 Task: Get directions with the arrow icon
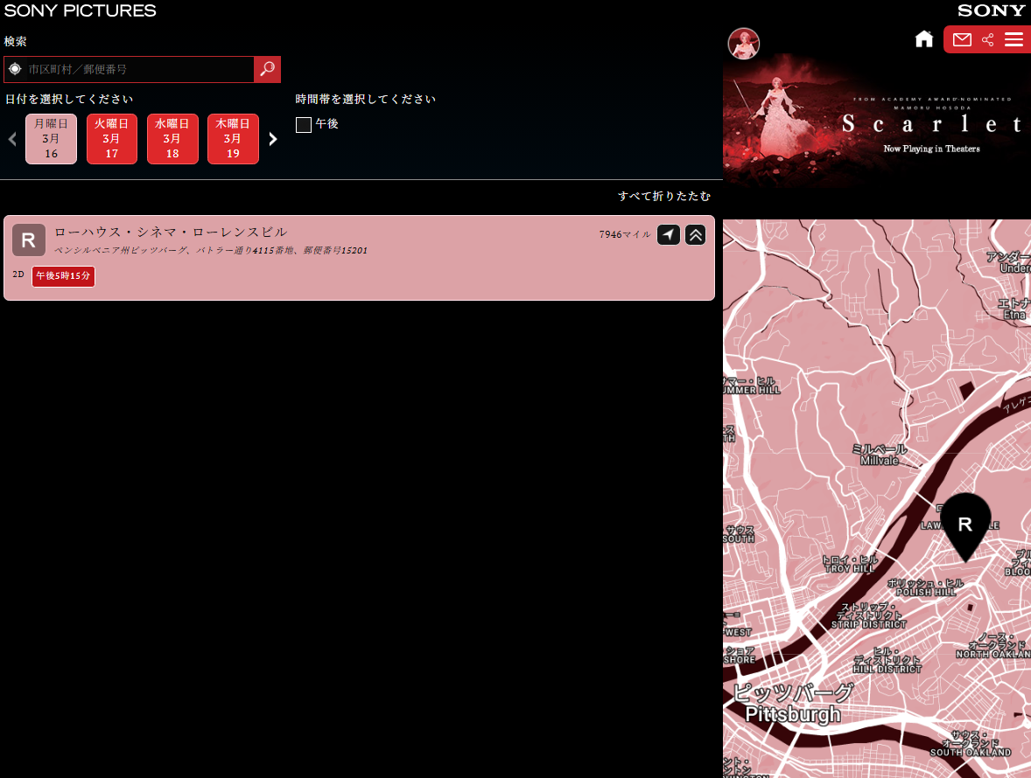click(669, 234)
